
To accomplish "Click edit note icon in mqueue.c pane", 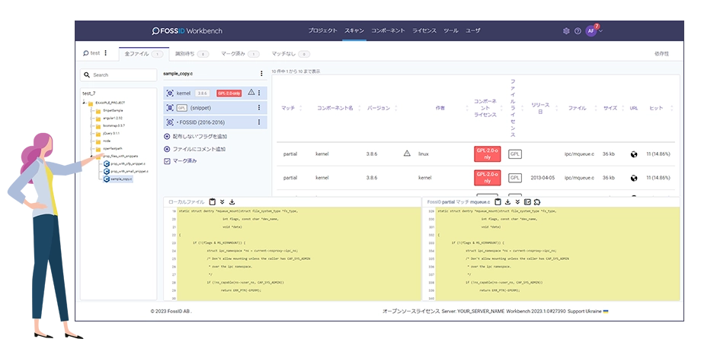I will coord(527,201).
